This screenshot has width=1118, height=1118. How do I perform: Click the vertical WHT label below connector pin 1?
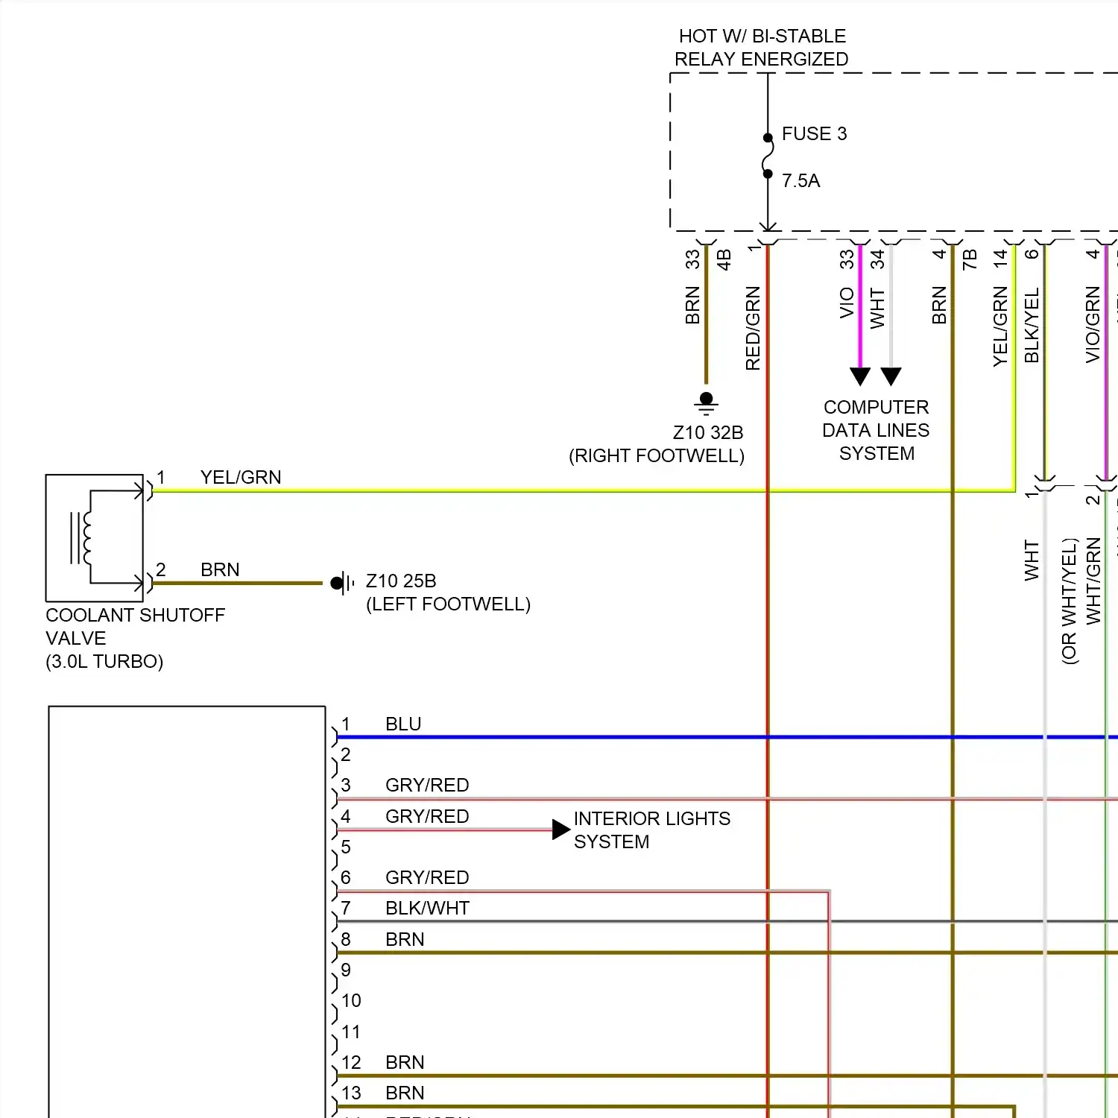pyautogui.click(x=1032, y=560)
